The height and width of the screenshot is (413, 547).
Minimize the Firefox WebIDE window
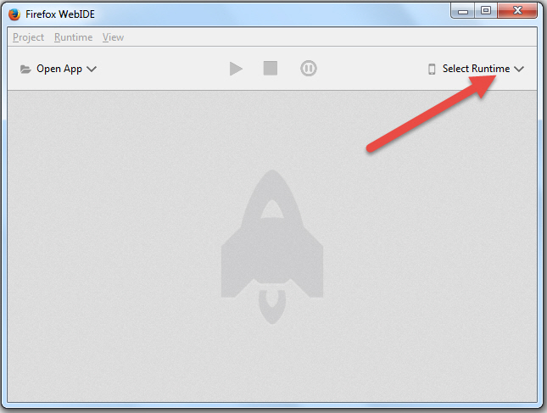462,11
